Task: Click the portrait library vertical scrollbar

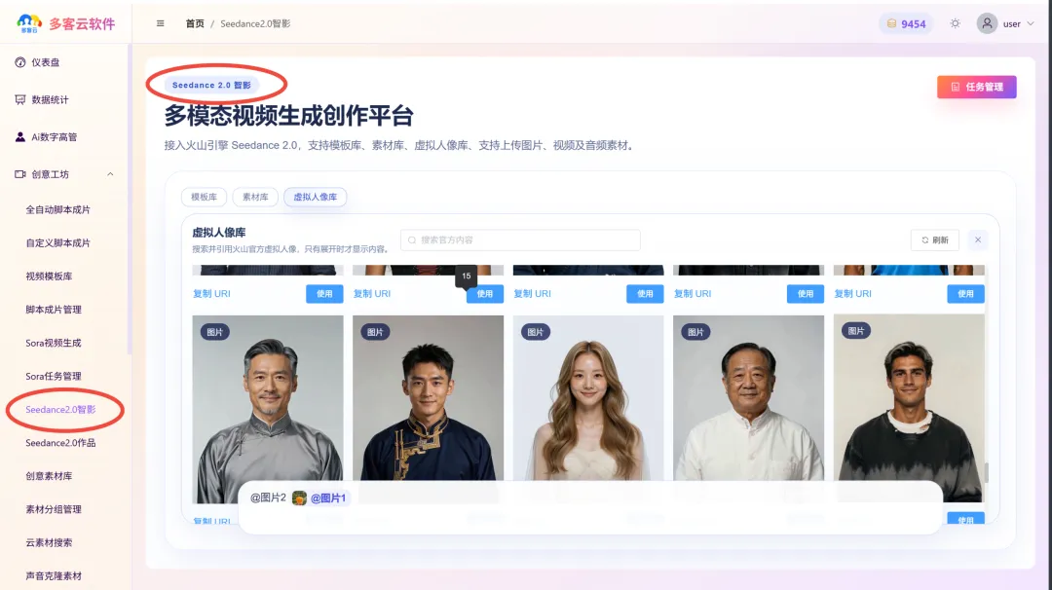Action: [x=986, y=472]
